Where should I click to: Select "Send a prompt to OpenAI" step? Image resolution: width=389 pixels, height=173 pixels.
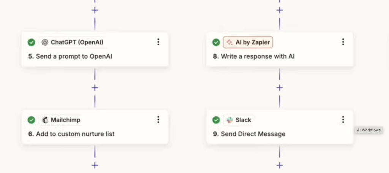tap(74, 57)
